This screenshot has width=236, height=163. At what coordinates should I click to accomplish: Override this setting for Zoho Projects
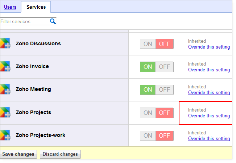pyautogui.click(x=209, y=116)
